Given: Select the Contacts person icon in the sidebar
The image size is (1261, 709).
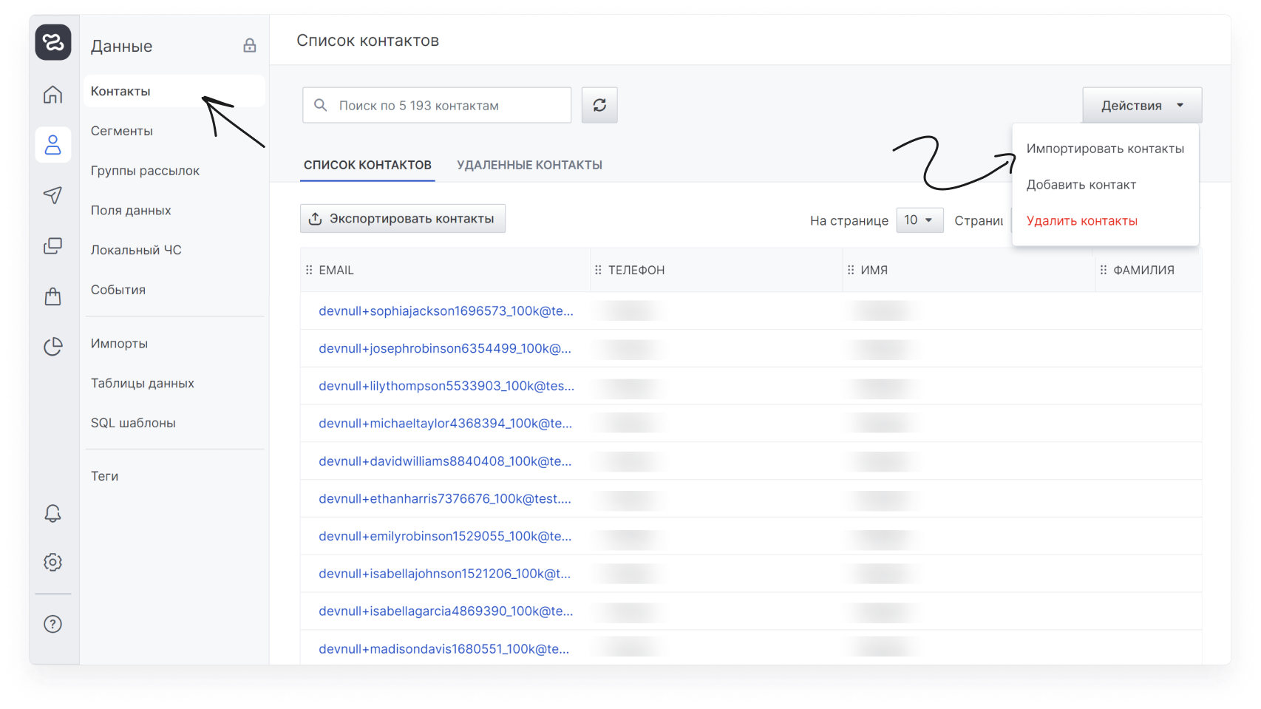Looking at the screenshot, I should coord(53,144).
